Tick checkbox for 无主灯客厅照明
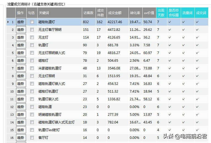 coord(32,29)
